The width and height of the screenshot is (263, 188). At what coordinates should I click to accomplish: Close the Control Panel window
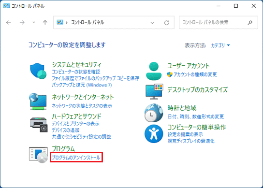point(254,6)
